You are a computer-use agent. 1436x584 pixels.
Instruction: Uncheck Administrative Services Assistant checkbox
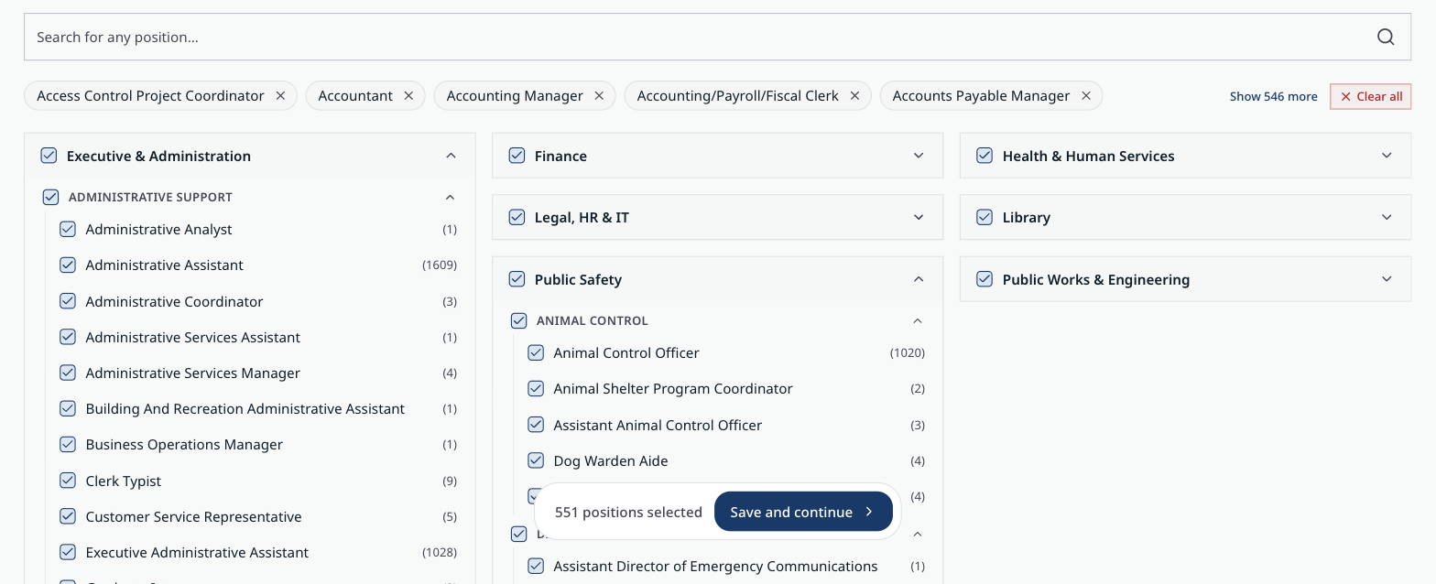point(68,337)
